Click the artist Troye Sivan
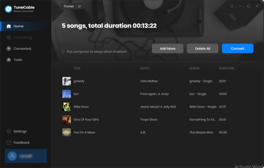 [x=148, y=120]
